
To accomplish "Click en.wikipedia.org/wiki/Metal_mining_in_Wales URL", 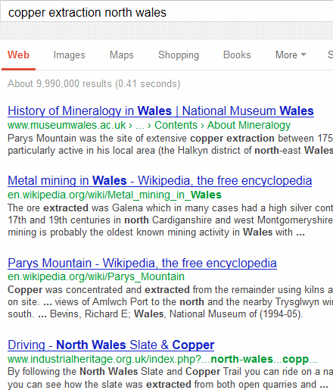I will coord(114,195).
